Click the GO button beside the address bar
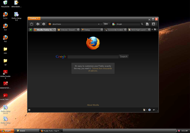Screen dimensions: 190x133 pyautogui.click(x=106, y=24)
